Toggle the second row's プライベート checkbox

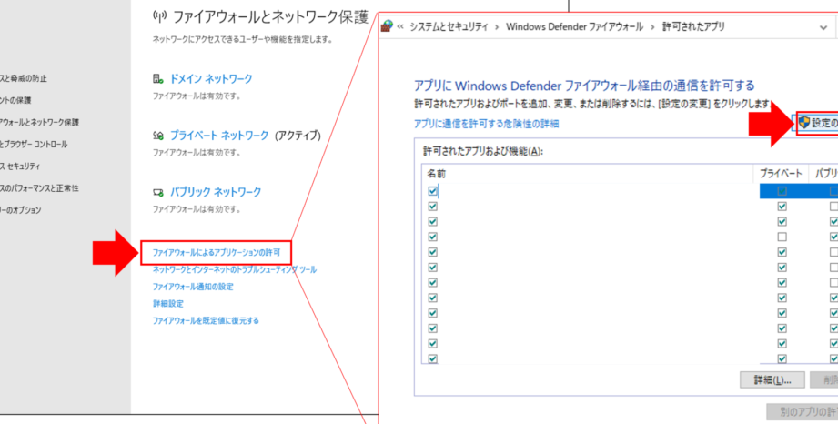[782, 207]
